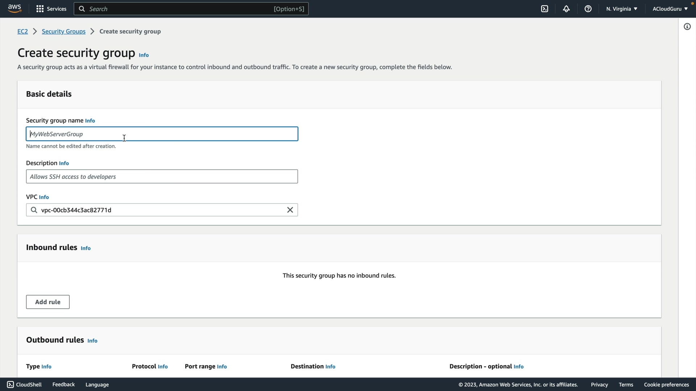Click the top search bar
Screen dimensions: 696x391
(191, 9)
